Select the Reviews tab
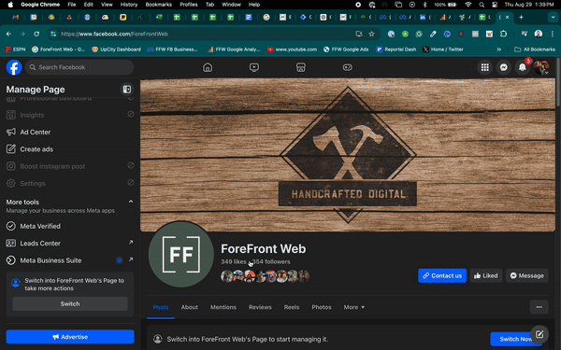Viewport: 561px width, 350px height. 260,307
